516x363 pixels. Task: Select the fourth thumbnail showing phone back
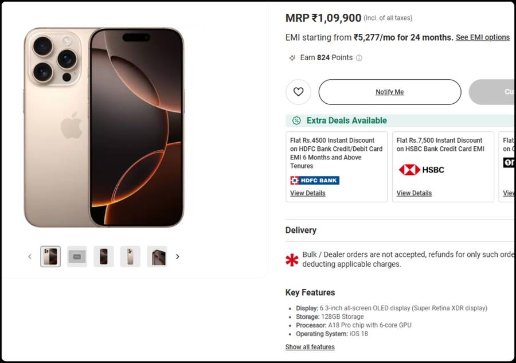[x=130, y=256]
